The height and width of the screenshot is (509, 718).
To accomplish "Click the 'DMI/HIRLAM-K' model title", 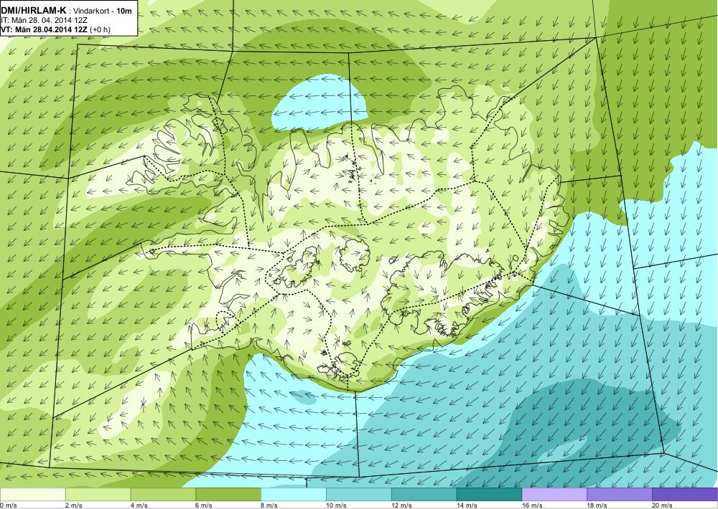I will [x=34, y=11].
